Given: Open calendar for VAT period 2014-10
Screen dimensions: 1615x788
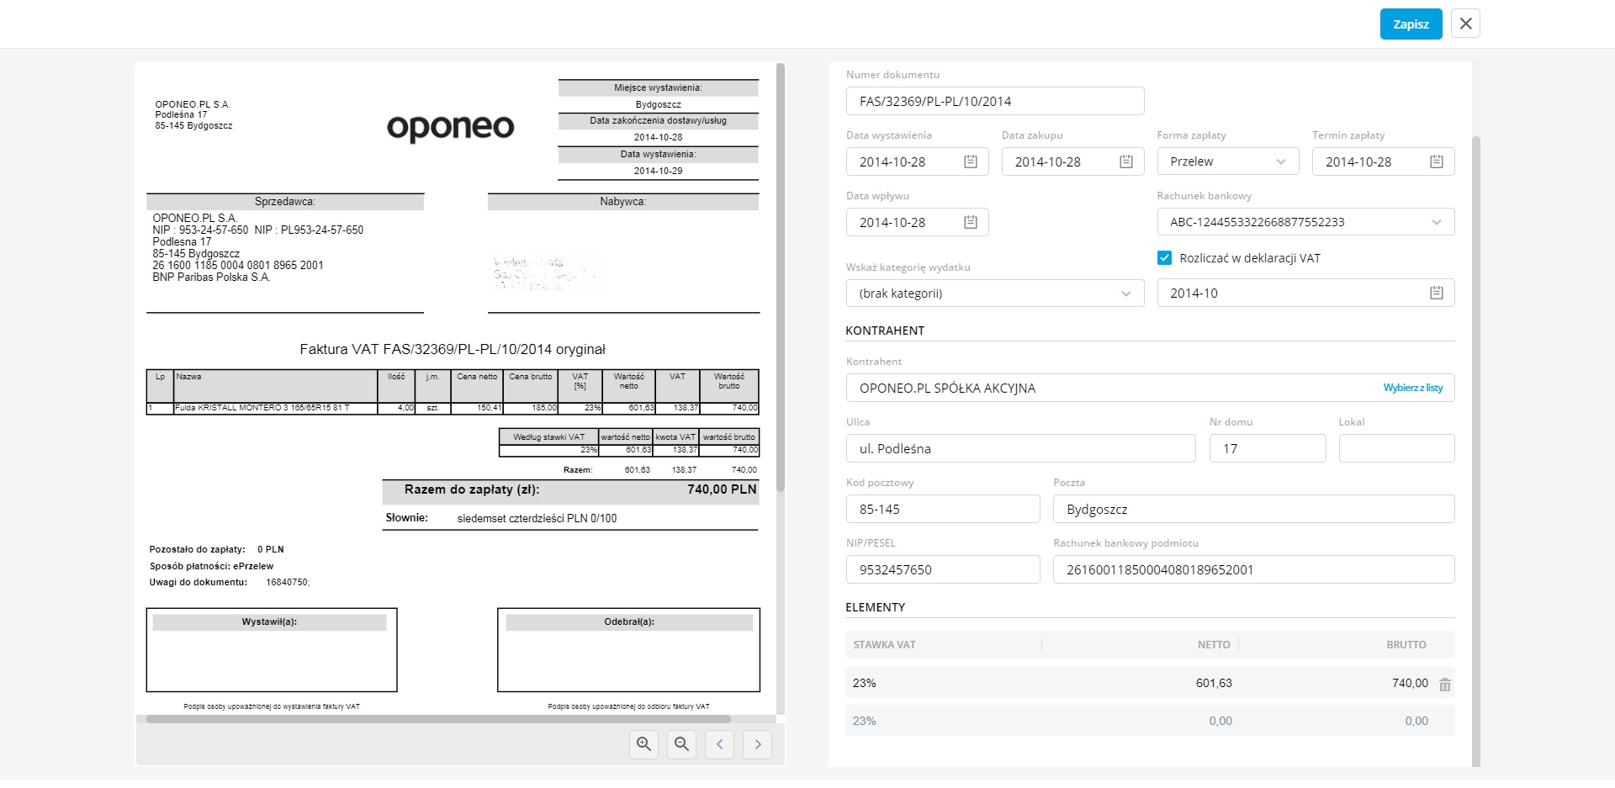Looking at the screenshot, I should pos(1436,293).
